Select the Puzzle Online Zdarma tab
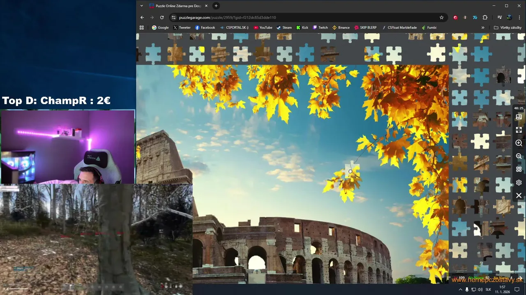Image resolution: width=526 pixels, height=295 pixels. (178, 6)
